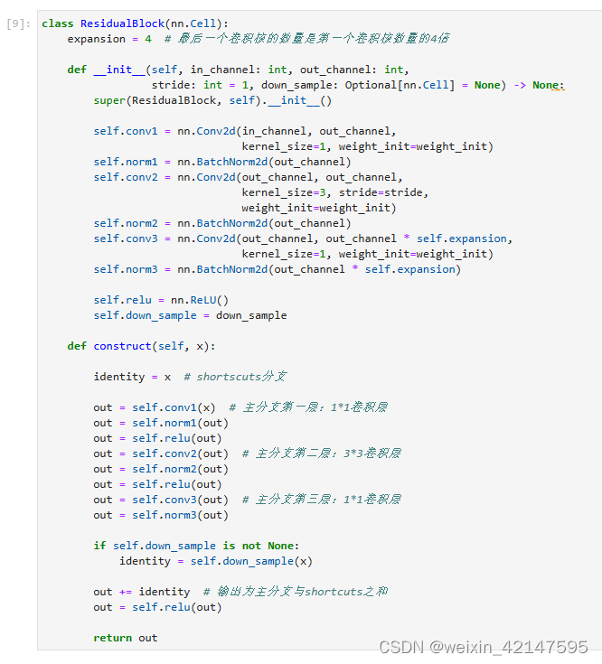The height and width of the screenshot is (664, 602).
Task: Click the 'def __init__' definition line
Action: pyautogui.click(x=238, y=70)
